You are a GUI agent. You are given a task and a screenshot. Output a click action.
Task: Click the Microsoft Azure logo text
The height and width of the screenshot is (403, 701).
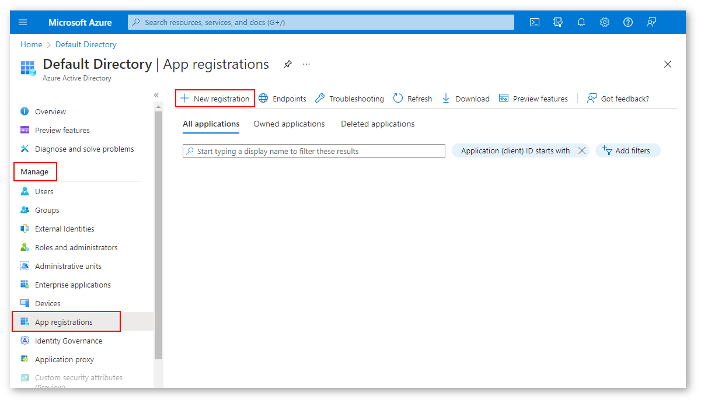tap(80, 22)
